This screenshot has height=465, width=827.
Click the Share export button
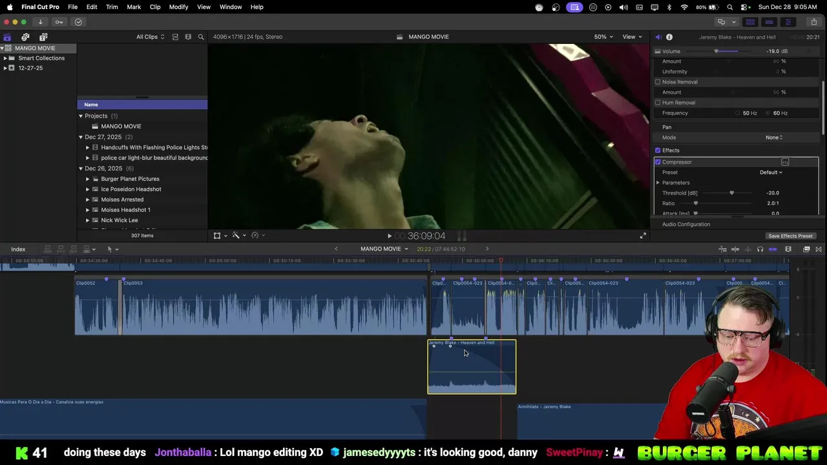tap(813, 22)
